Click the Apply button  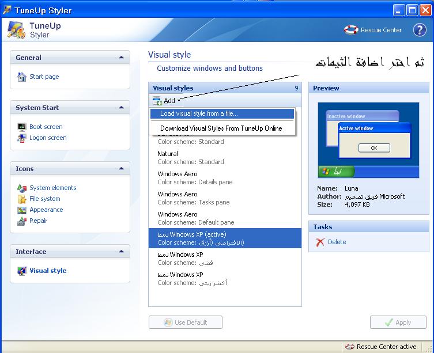pos(398,322)
